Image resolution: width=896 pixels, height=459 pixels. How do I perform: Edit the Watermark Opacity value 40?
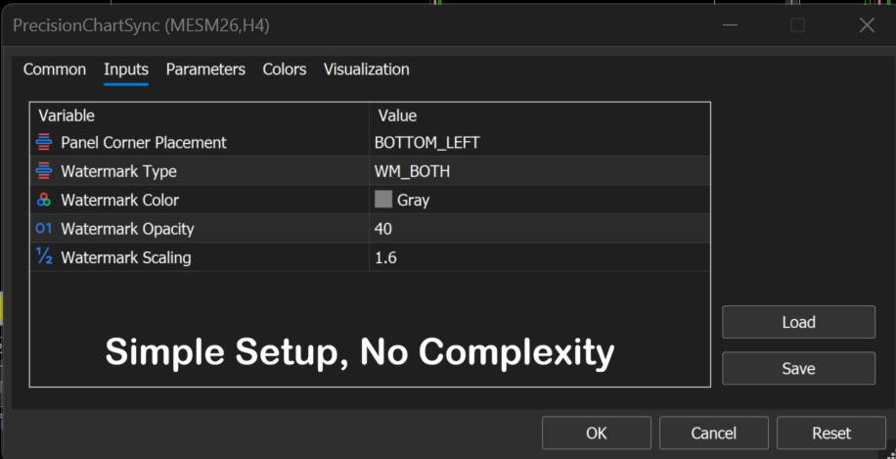(538, 229)
